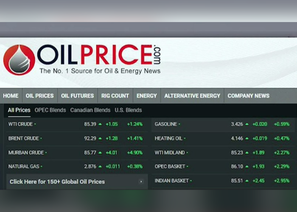Click Murban Crude change +4.01
Image resolution: width=297 pixels, height=212 pixels.
pyautogui.click(x=112, y=153)
